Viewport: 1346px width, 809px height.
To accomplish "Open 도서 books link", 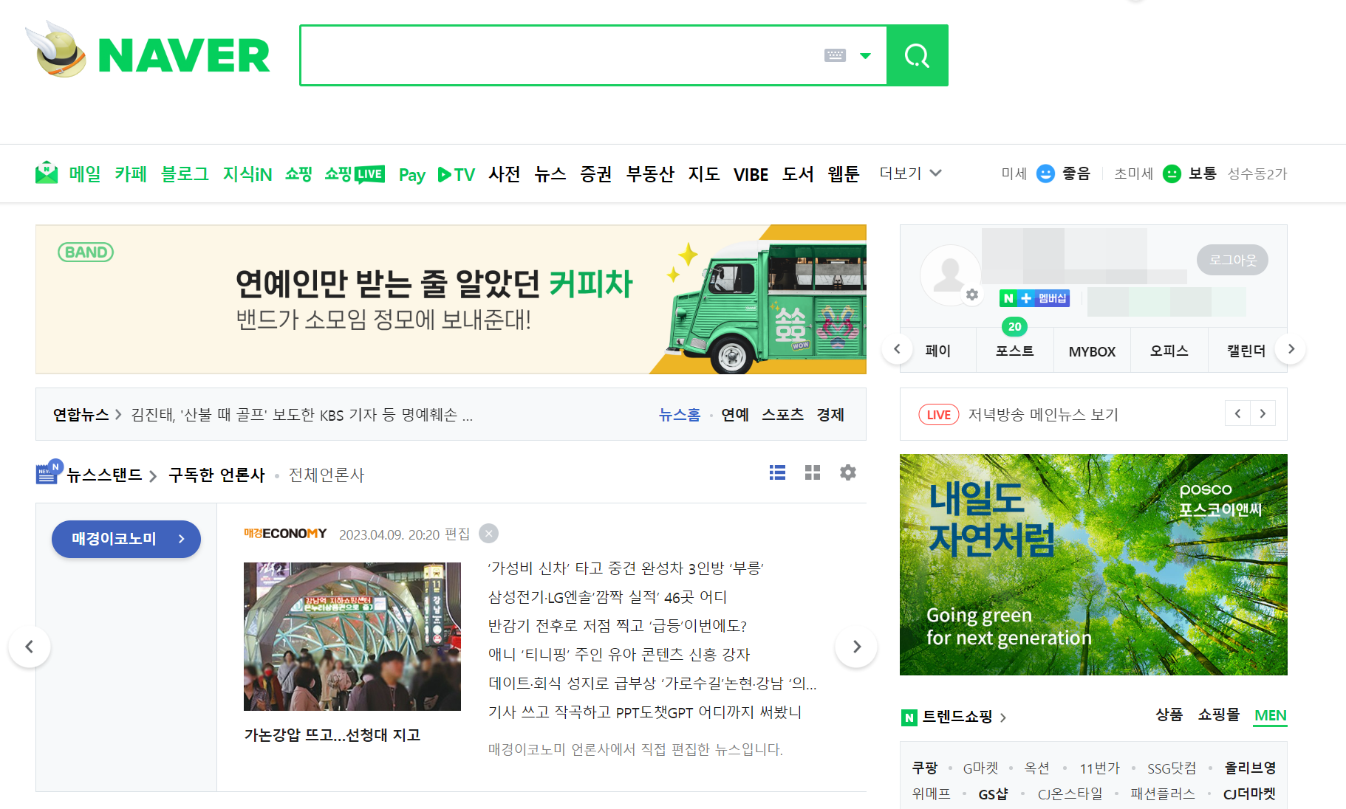I will [x=798, y=174].
